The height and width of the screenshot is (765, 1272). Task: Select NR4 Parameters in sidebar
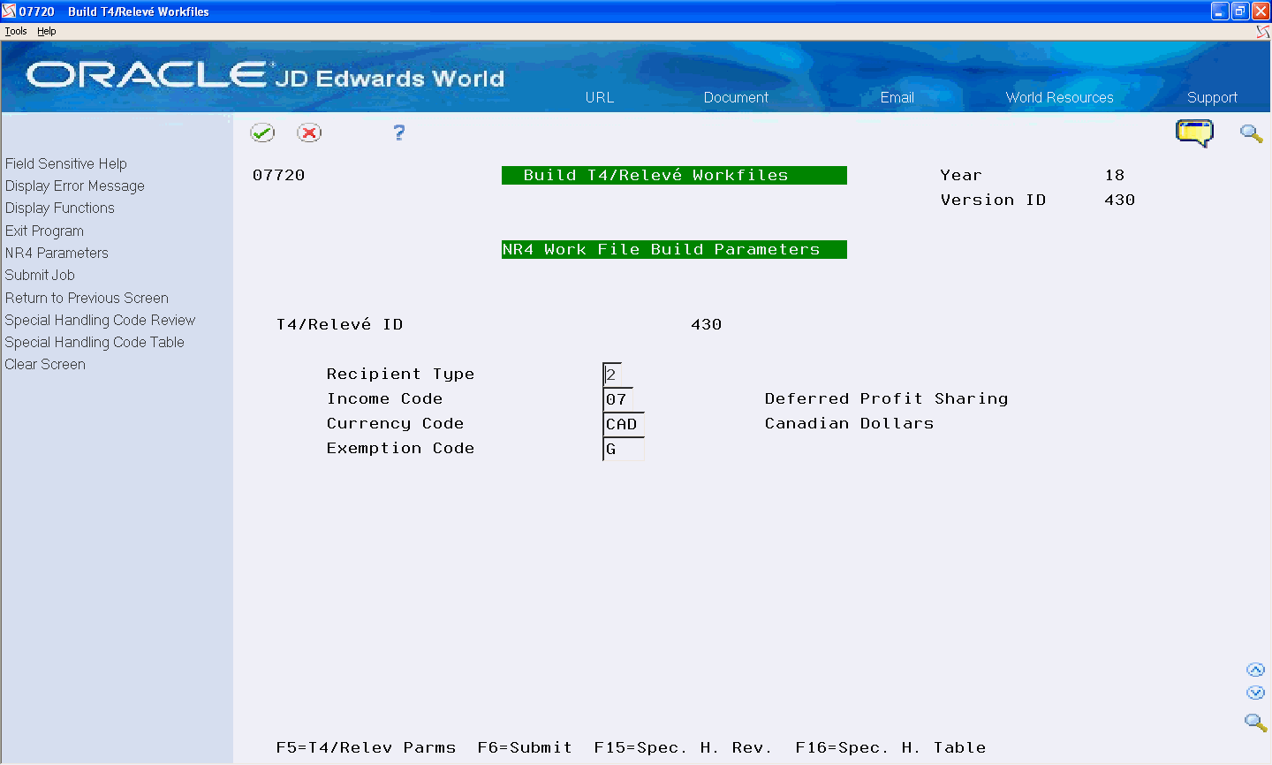[57, 253]
